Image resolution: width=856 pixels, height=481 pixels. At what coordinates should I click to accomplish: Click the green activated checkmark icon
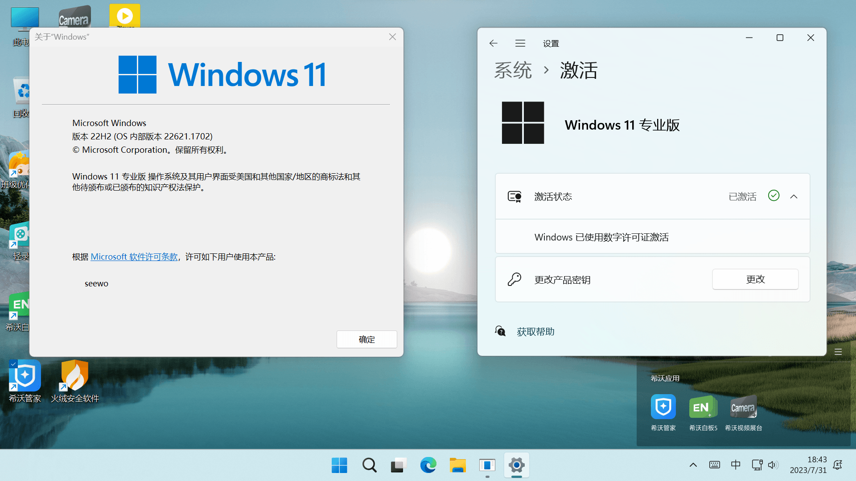click(x=774, y=196)
